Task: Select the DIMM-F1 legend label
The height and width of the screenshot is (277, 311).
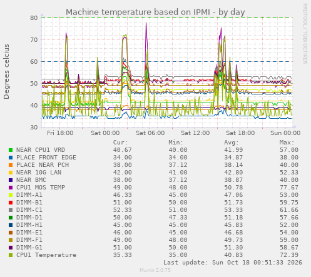Action: [x=29, y=240]
